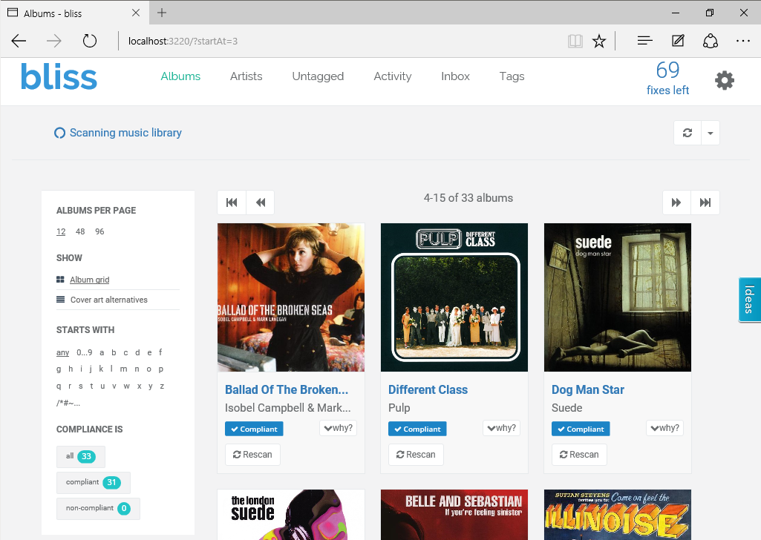This screenshot has height=540, width=761.
Task: Filter compliance by all 33
Action: (81, 456)
